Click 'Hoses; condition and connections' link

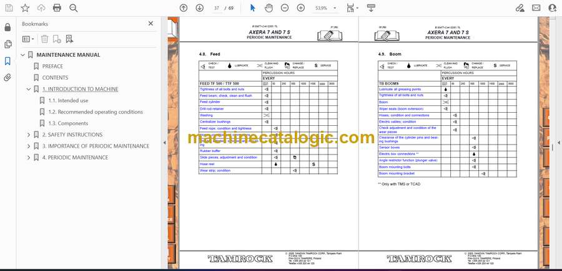(404, 115)
